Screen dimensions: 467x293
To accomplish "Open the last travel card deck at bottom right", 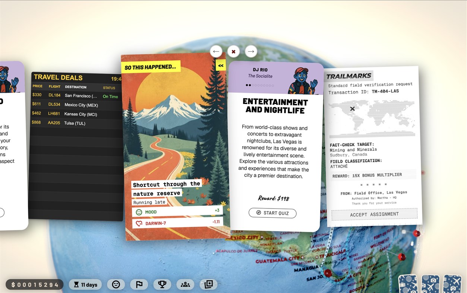I will [x=452, y=284].
